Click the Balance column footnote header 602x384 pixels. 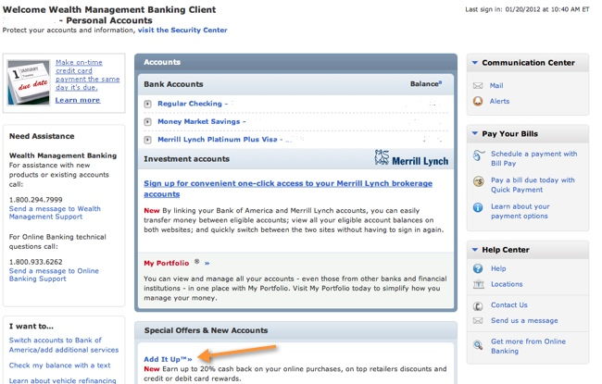coord(426,83)
